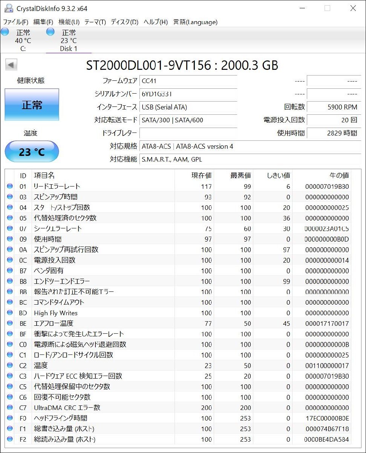Click the blue status icon for ID C5
The image size is (366, 453).
[x=10, y=387]
